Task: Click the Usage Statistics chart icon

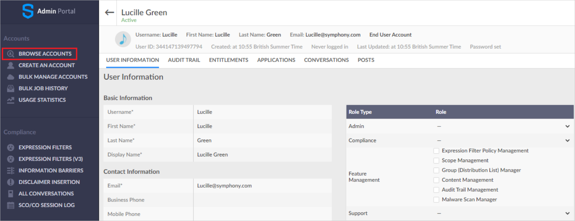Action: coord(10,100)
